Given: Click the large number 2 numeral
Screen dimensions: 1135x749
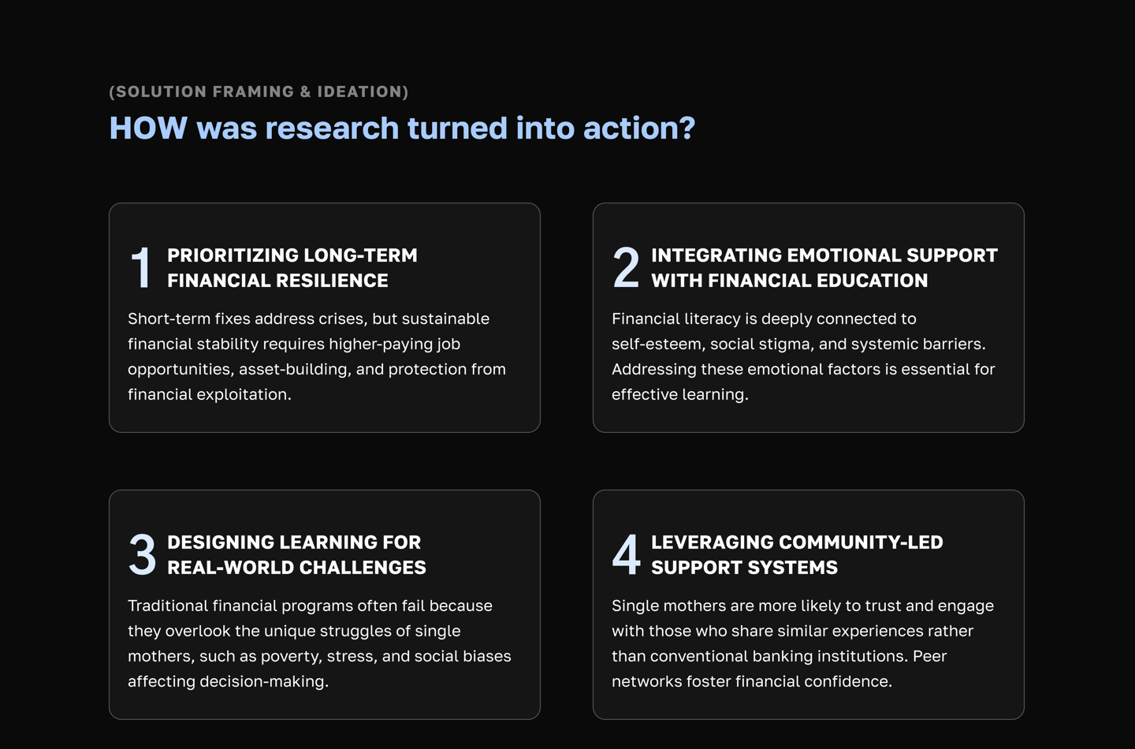Looking at the screenshot, I should pos(626,267).
